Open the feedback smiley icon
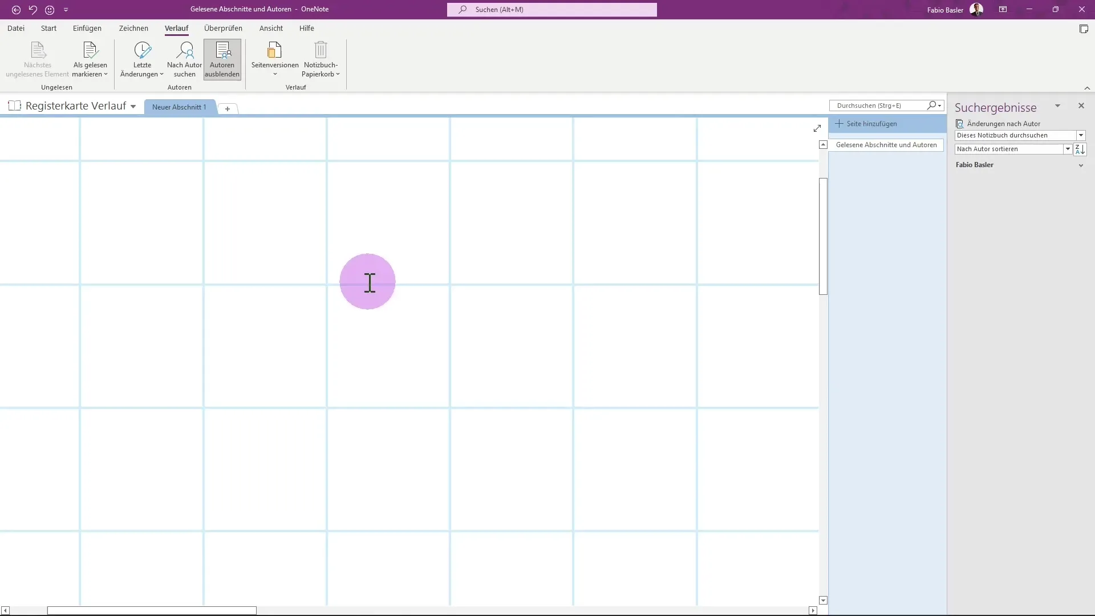The width and height of the screenshot is (1095, 616). [x=50, y=10]
